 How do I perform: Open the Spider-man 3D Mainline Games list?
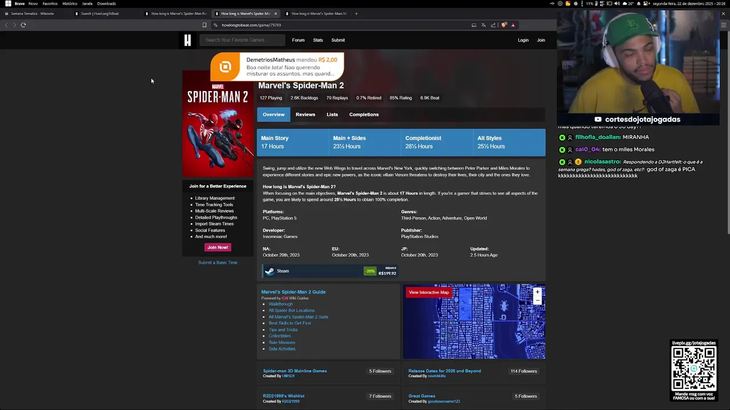[295, 371]
